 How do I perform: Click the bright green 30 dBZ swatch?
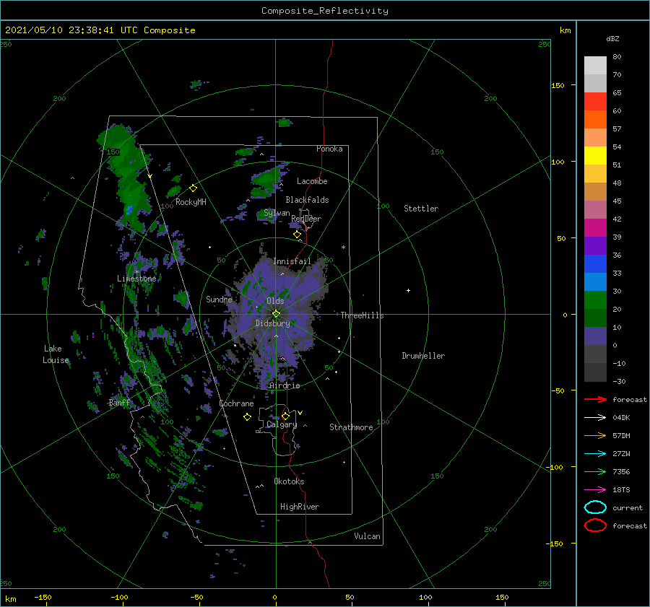coord(595,300)
